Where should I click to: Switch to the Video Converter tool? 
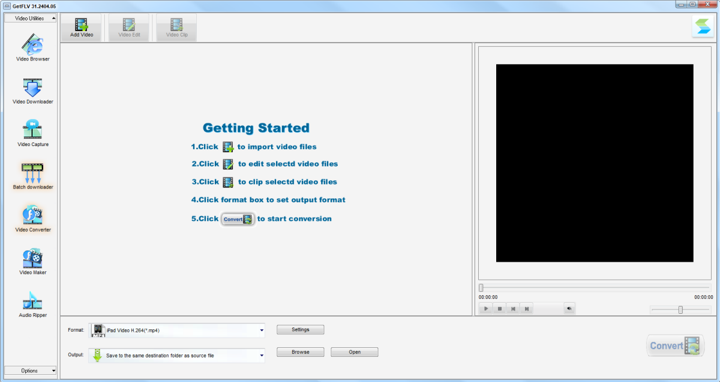pyautogui.click(x=32, y=218)
